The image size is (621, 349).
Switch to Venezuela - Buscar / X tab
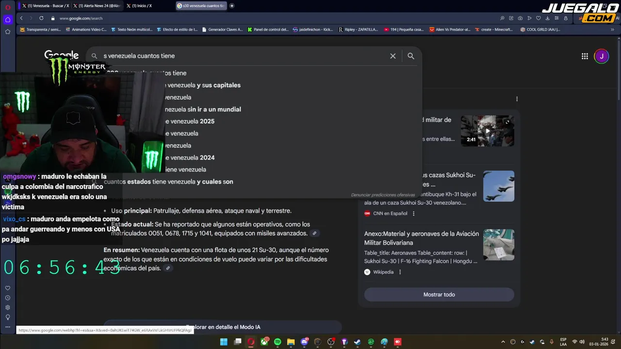click(46, 6)
